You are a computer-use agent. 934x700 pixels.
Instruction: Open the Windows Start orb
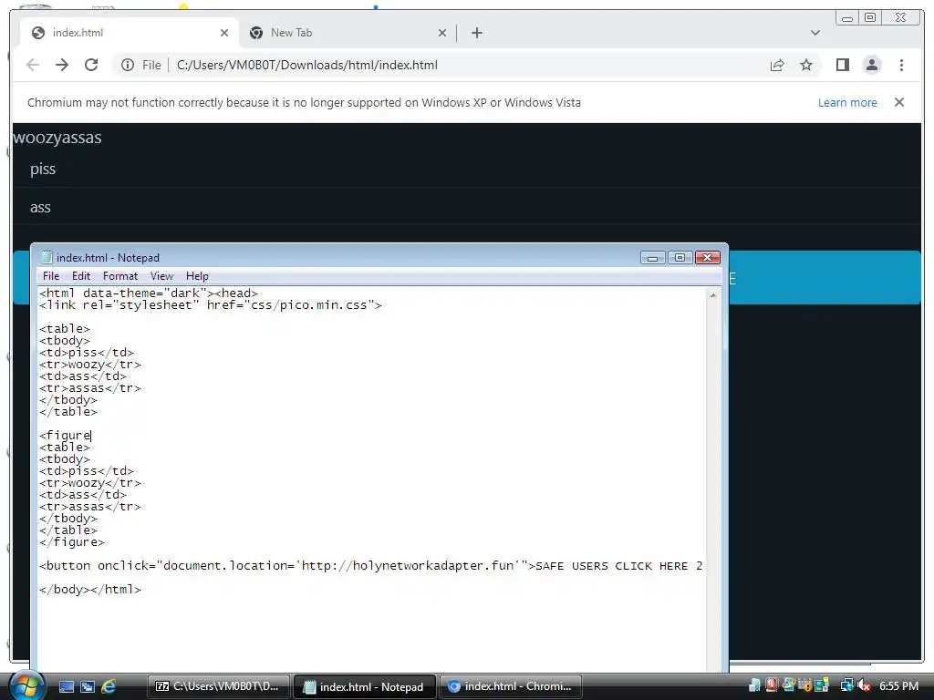[x=26, y=685]
